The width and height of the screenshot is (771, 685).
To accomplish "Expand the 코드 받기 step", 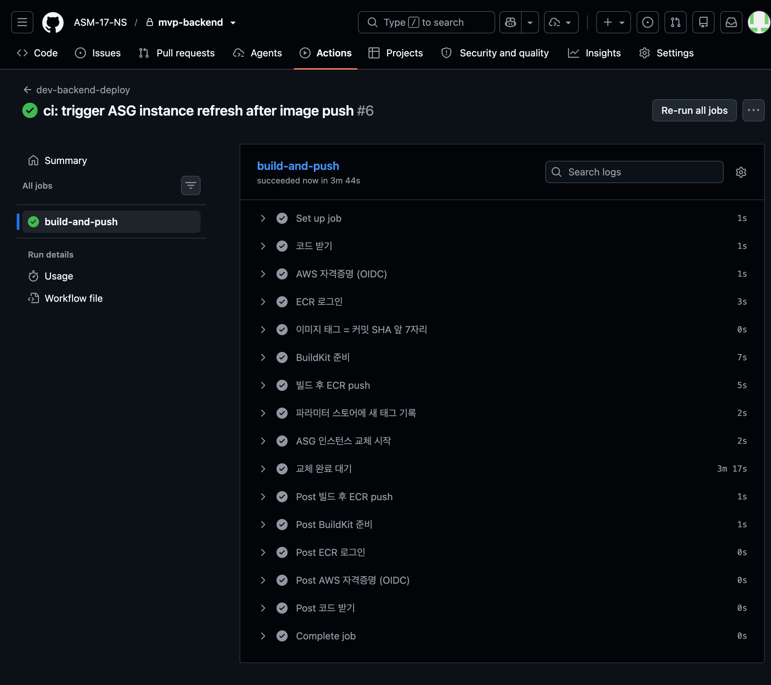I will (502, 246).
